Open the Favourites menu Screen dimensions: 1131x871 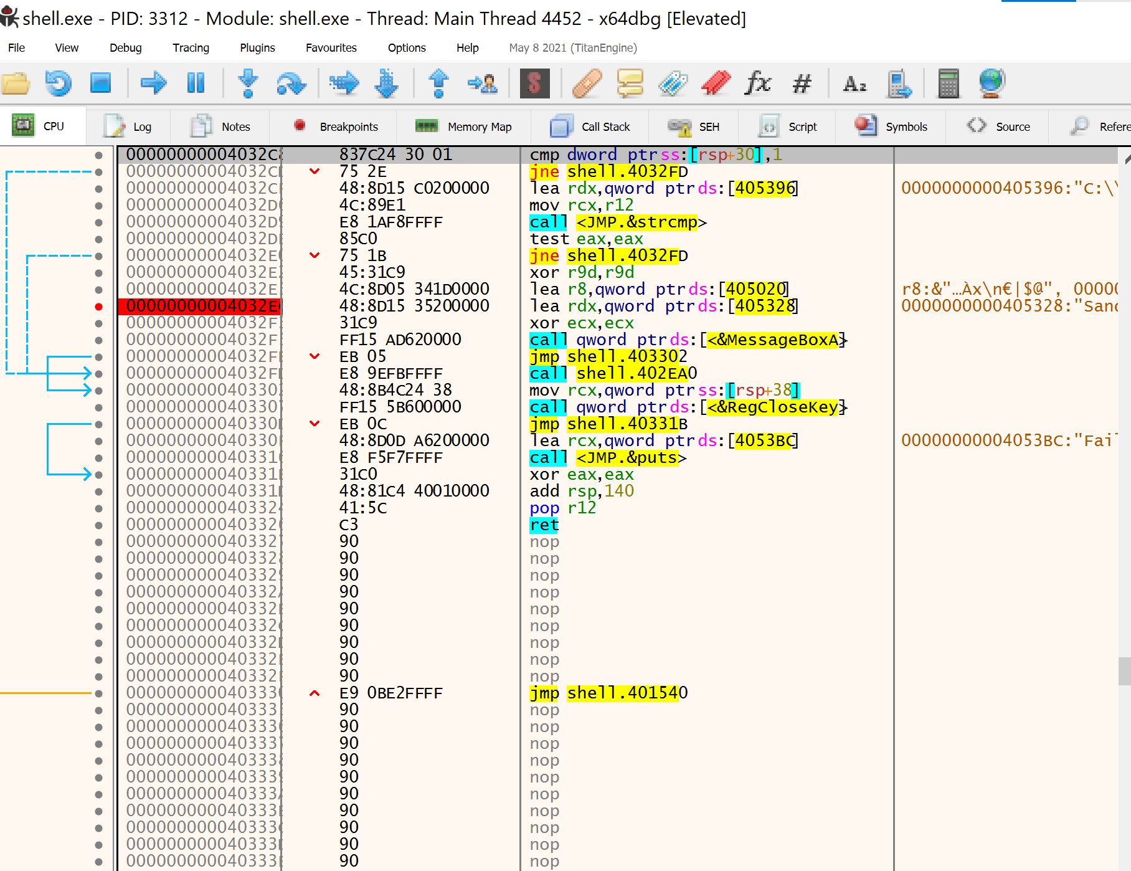331,48
